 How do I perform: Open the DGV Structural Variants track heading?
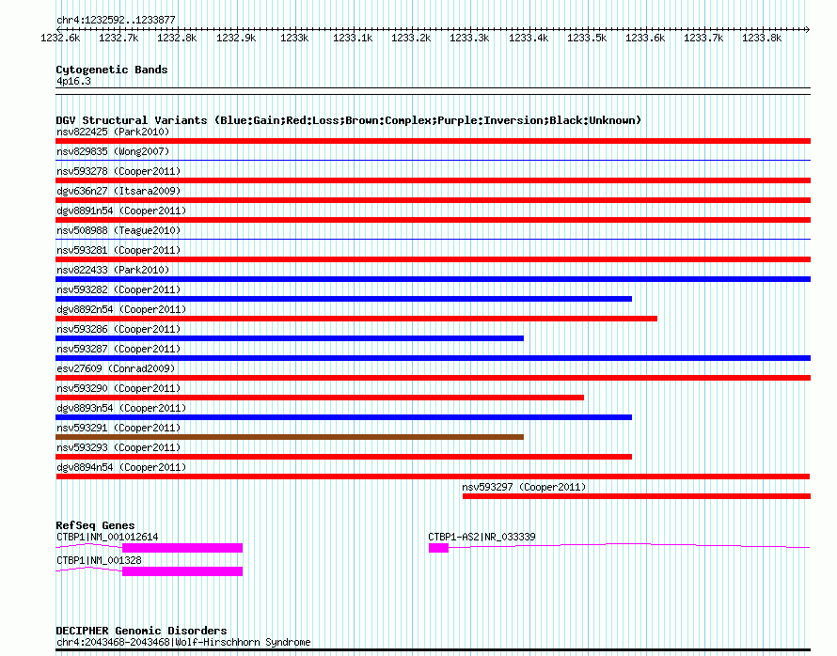349,120
